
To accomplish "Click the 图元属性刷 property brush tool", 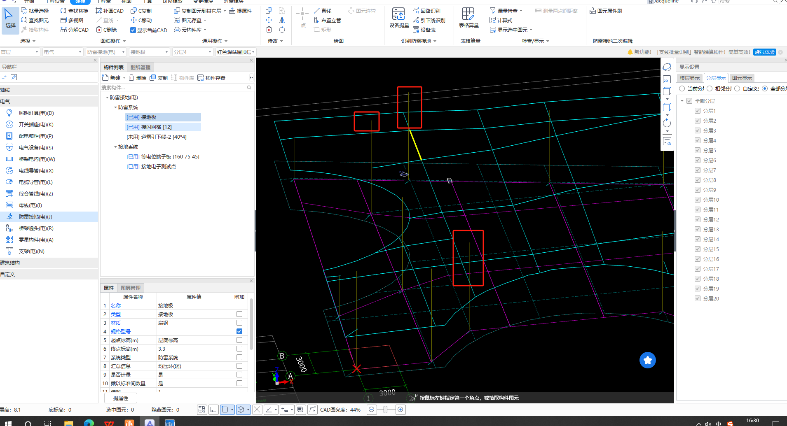I will 606,11.
